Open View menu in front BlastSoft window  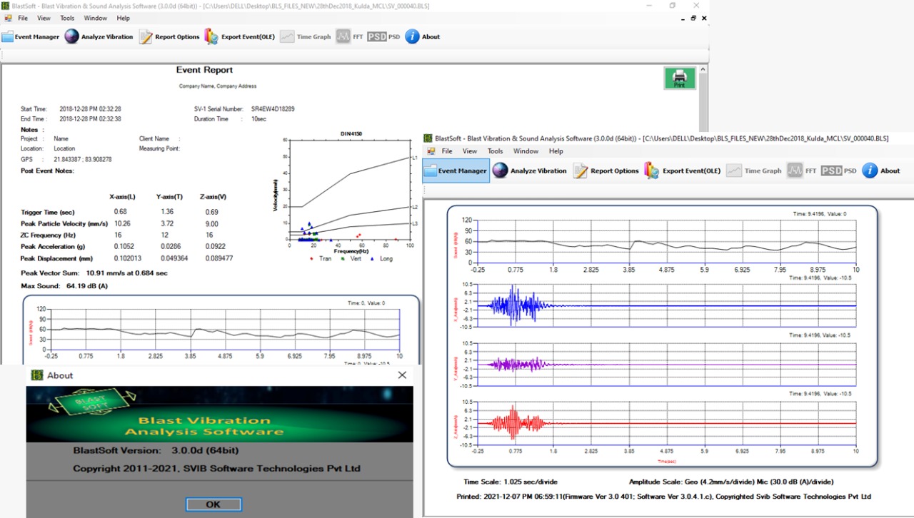click(x=470, y=151)
